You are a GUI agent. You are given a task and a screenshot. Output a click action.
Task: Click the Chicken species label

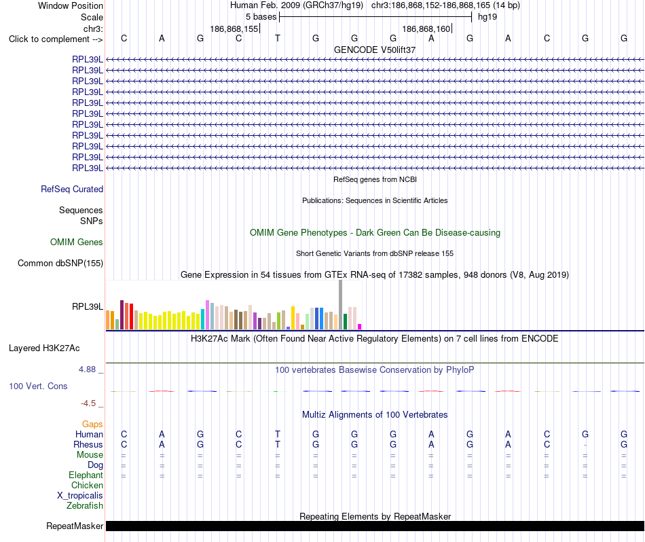click(87, 486)
